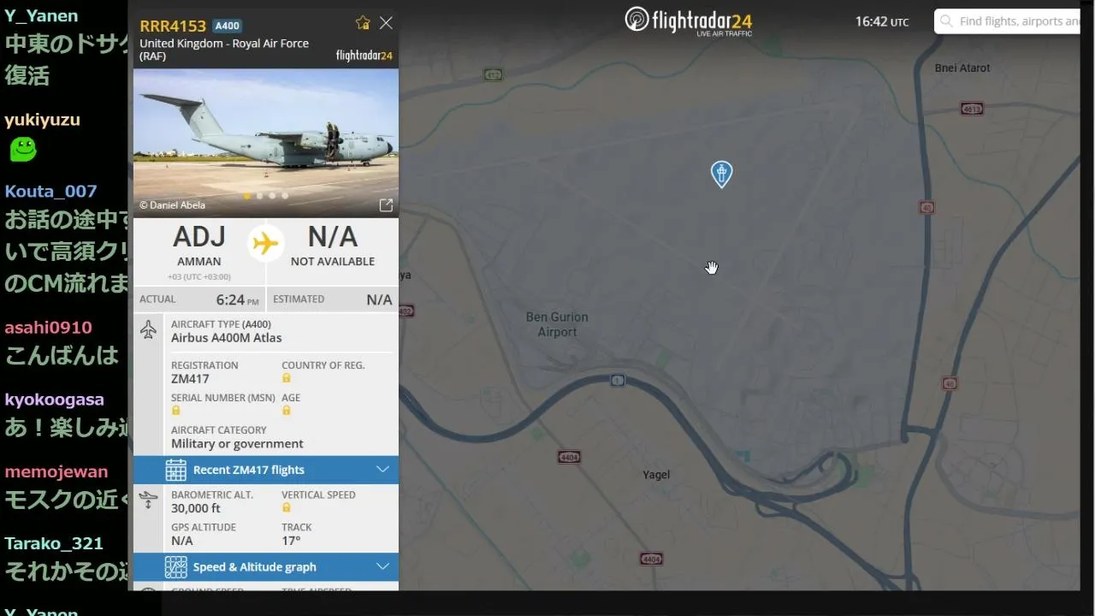Click the A400 aircraft type badge
The height and width of the screenshot is (616, 1095).
coord(227,26)
